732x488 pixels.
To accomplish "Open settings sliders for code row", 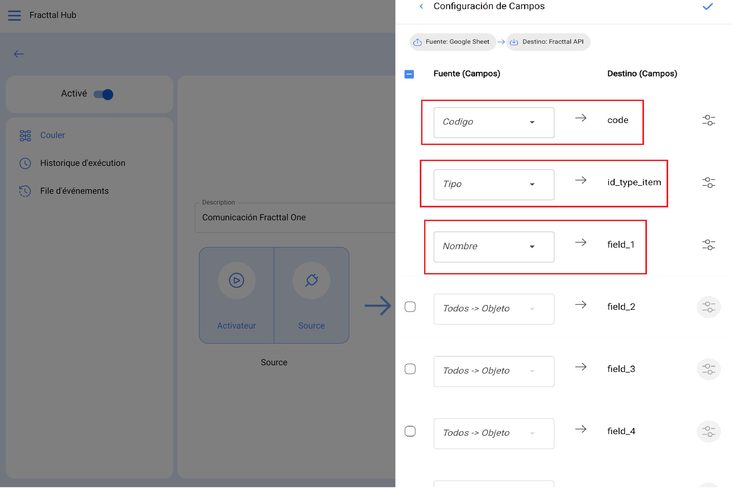I will (x=709, y=120).
